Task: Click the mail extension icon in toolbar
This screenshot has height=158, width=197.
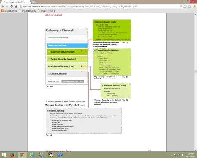Action: point(190,7)
